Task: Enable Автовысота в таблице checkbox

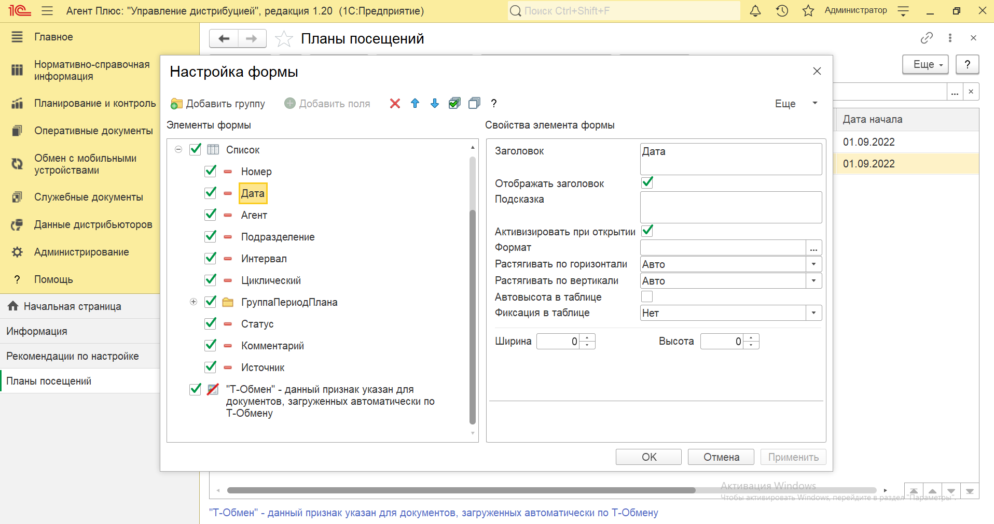Action: [x=647, y=296]
